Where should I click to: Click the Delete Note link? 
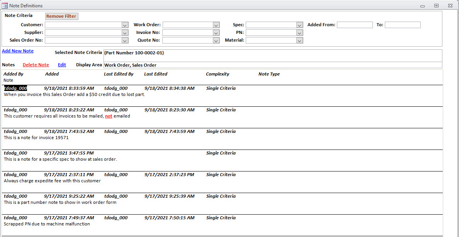[x=36, y=64]
